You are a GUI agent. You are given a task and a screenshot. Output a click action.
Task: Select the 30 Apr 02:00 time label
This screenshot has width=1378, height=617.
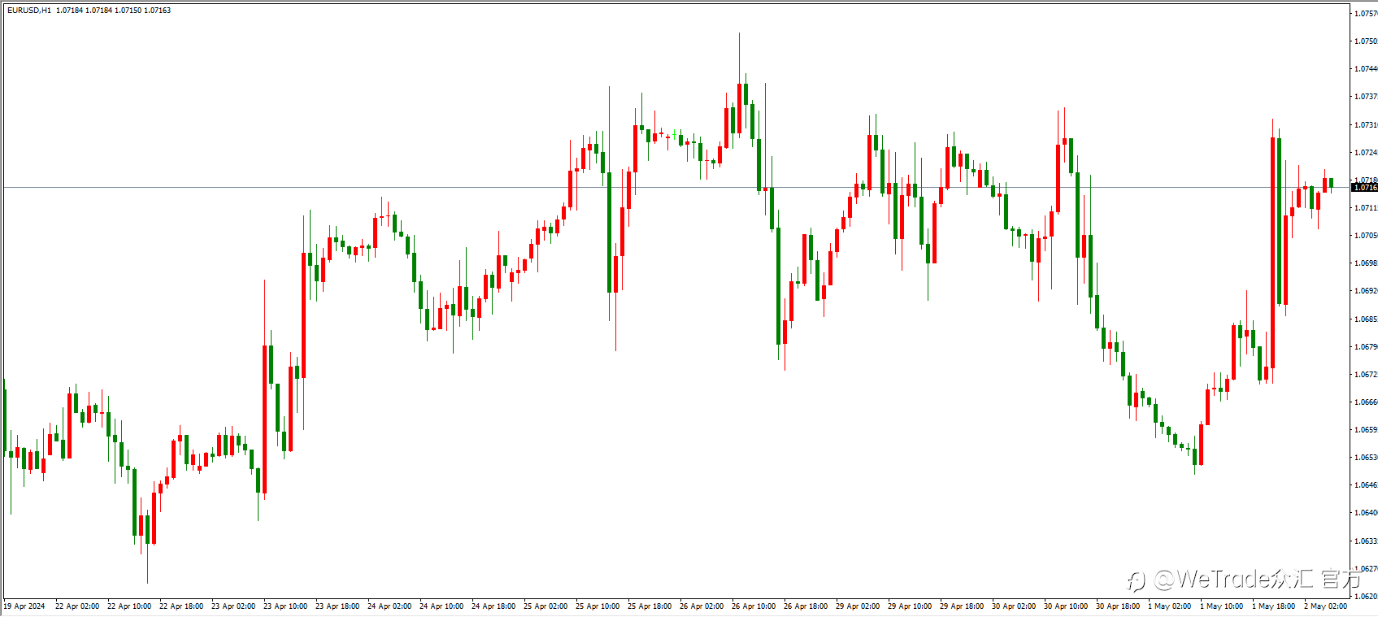(x=1014, y=606)
